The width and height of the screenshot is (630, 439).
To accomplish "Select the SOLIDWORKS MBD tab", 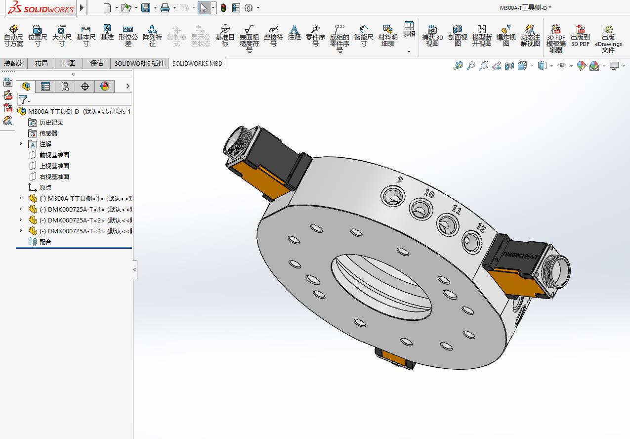I will tap(197, 63).
